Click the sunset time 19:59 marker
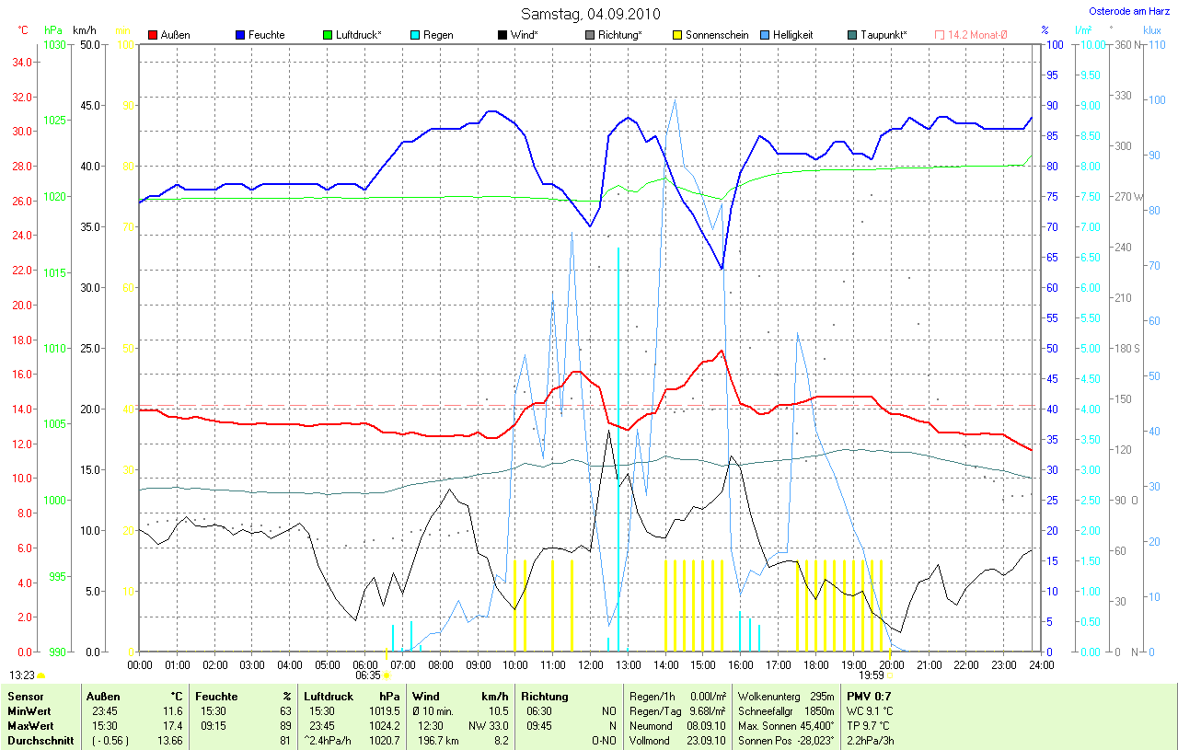Viewport: 1178px width, 750px height. tap(870, 675)
